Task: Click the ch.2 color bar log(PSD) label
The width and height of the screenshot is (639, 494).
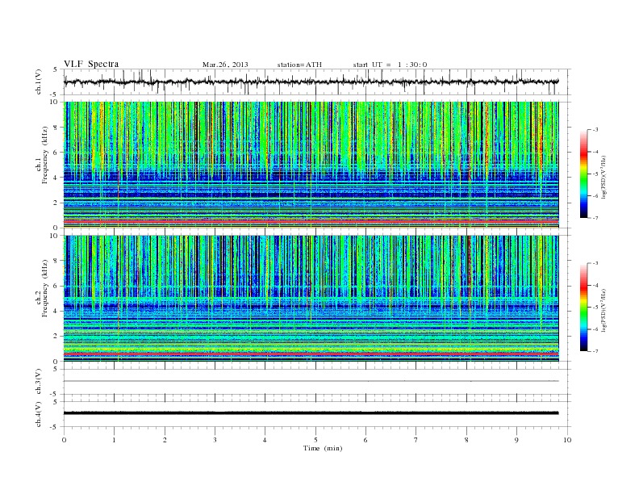Action: [x=604, y=310]
